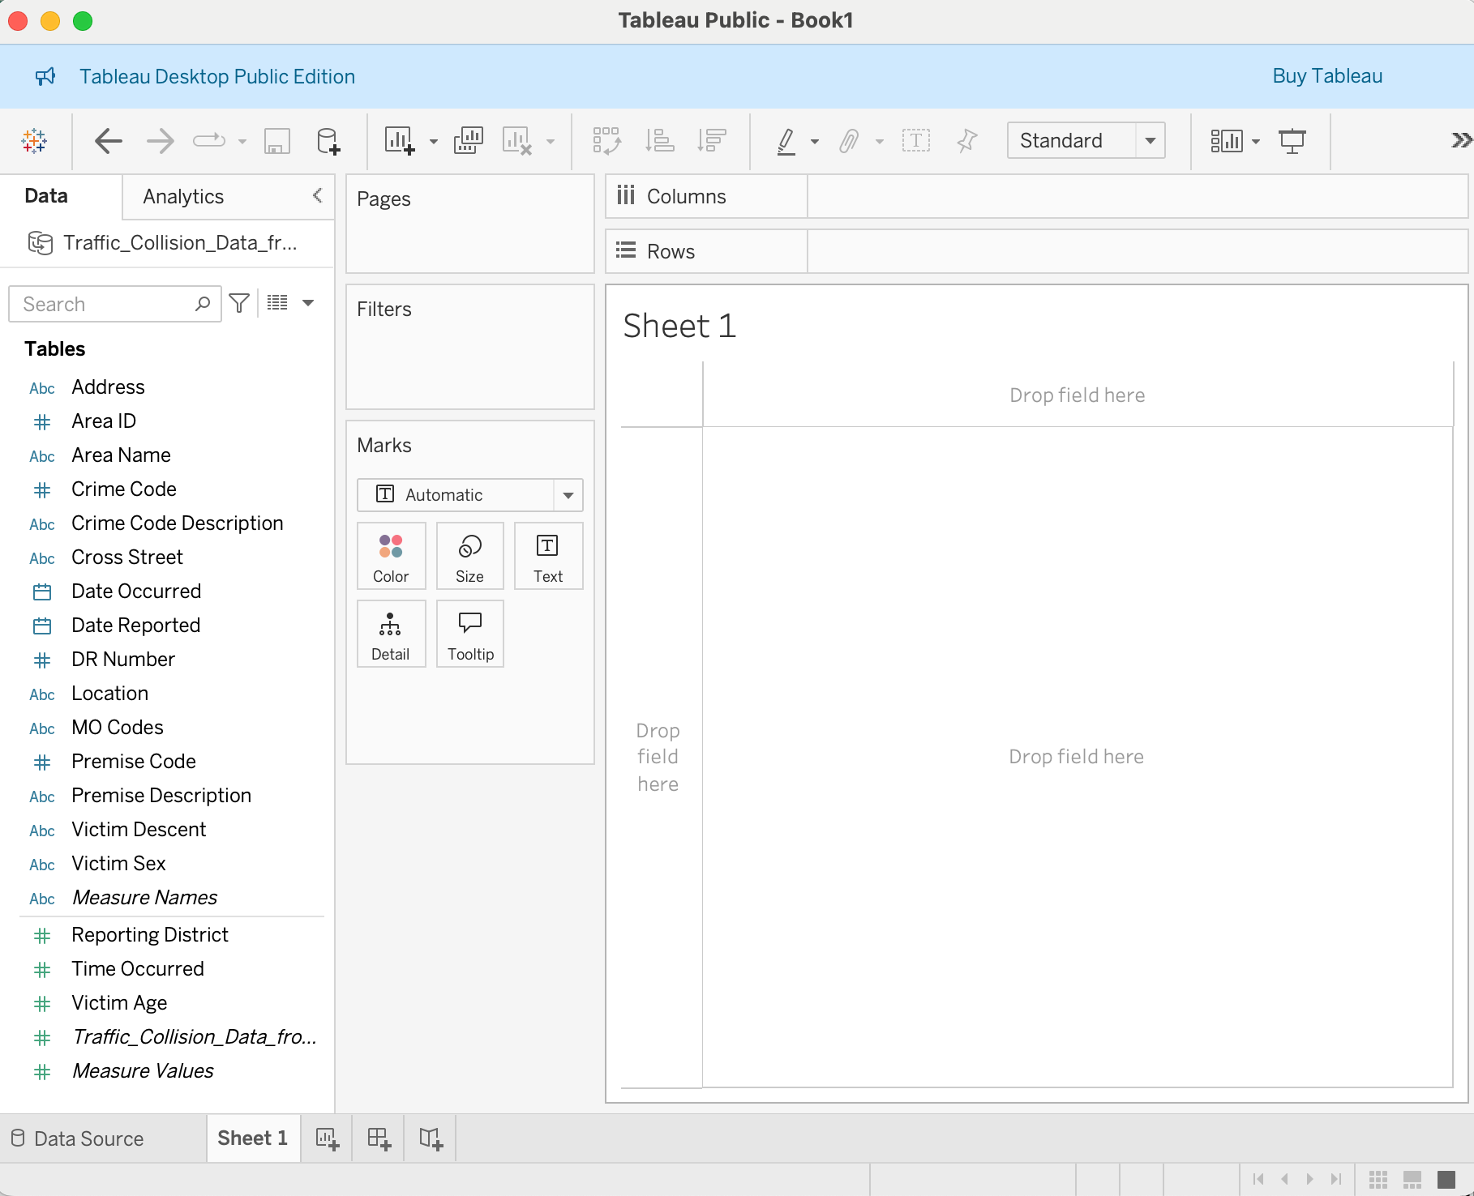The image size is (1474, 1196).
Task: Click the toolbar overflow double-chevron
Action: [1461, 141]
